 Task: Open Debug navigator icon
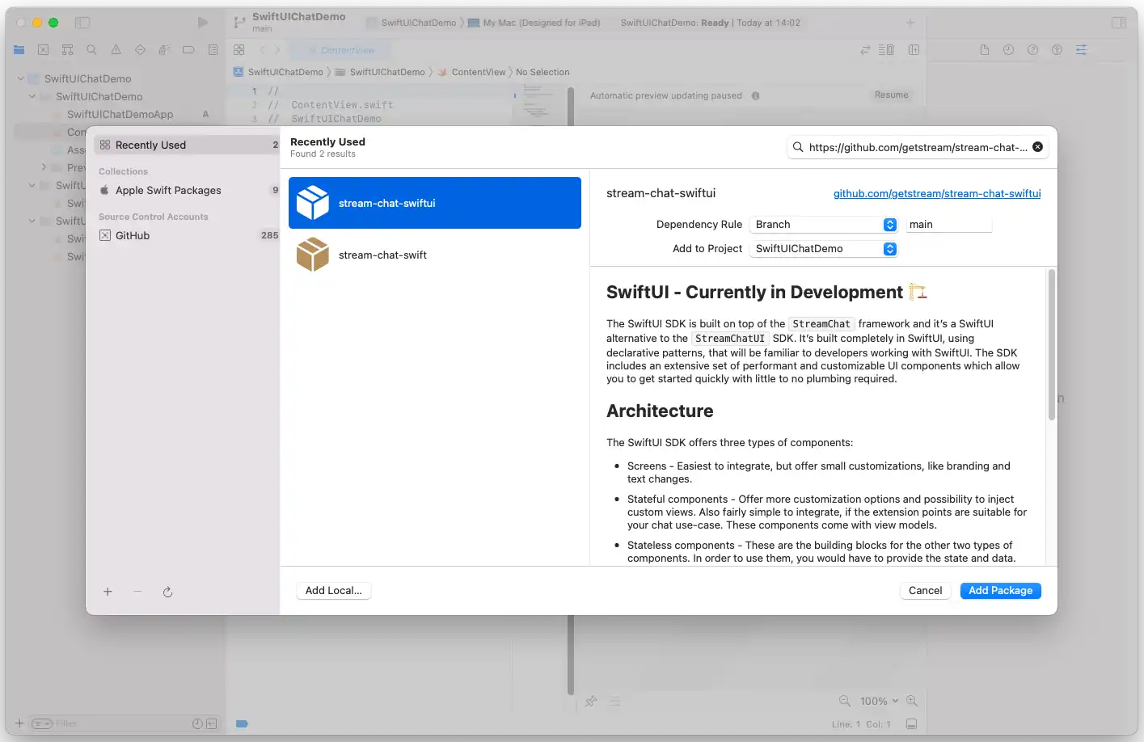click(164, 50)
